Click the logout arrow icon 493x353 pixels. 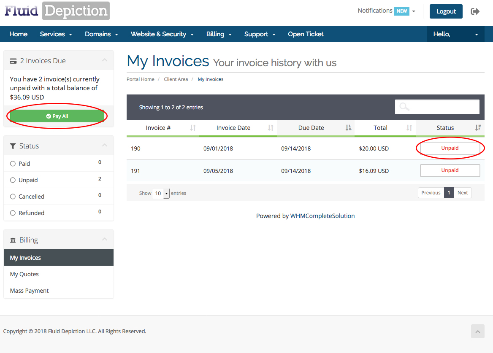point(475,12)
